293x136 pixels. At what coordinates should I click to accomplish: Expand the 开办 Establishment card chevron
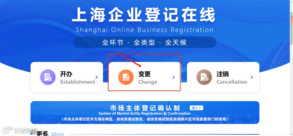pyautogui.click(x=96, y=77)
